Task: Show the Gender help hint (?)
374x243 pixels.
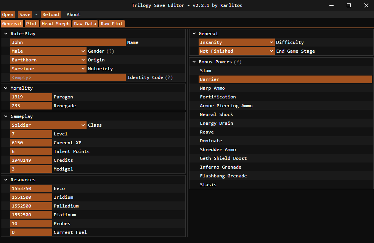Action: 110,51
